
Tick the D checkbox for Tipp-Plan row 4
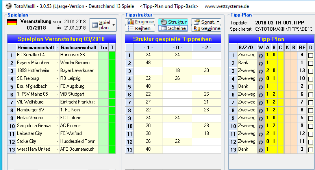tap(311, 79)
